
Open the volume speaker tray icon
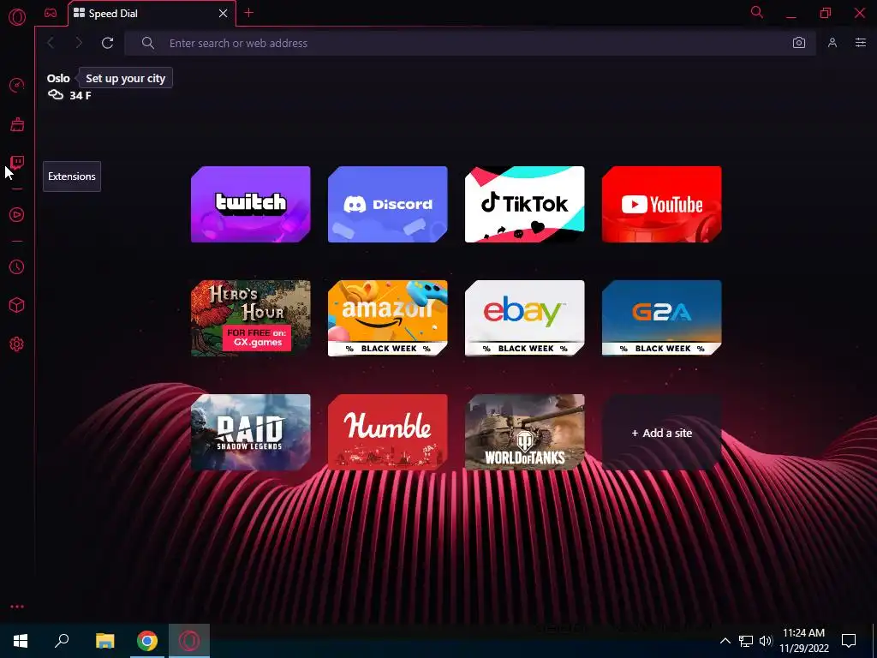[x=766, y=641]
